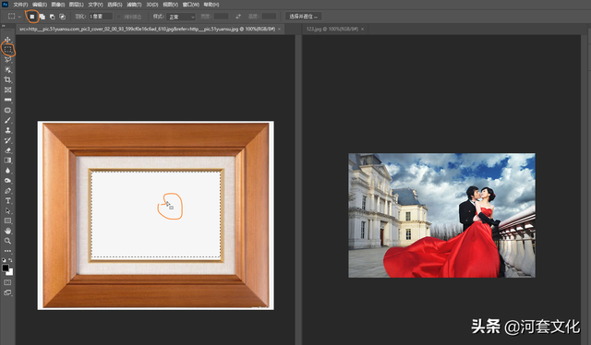Select the Path Selection tool

[7, 211]
